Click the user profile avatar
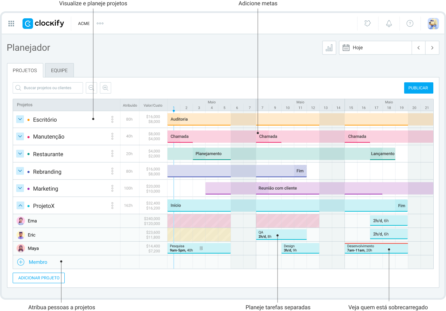 (x=433, y=24)
